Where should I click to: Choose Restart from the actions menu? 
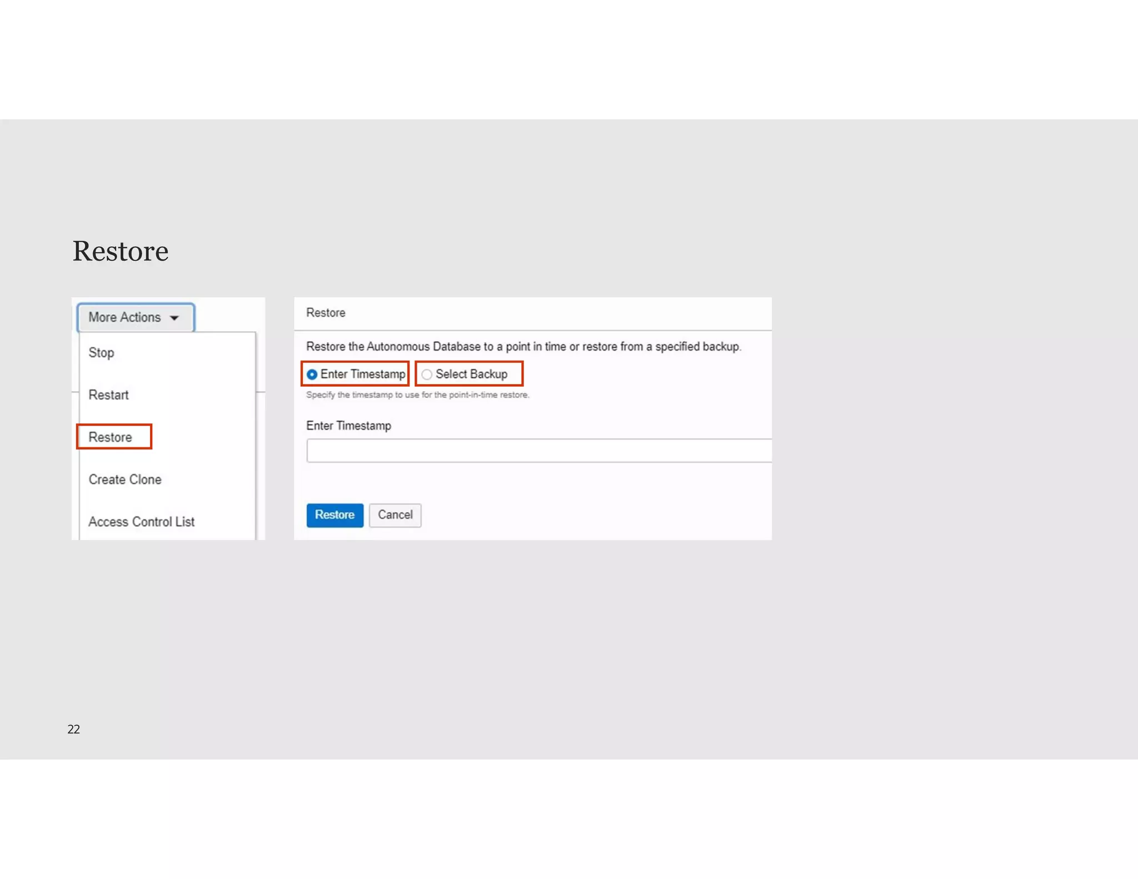click(108, 395)
